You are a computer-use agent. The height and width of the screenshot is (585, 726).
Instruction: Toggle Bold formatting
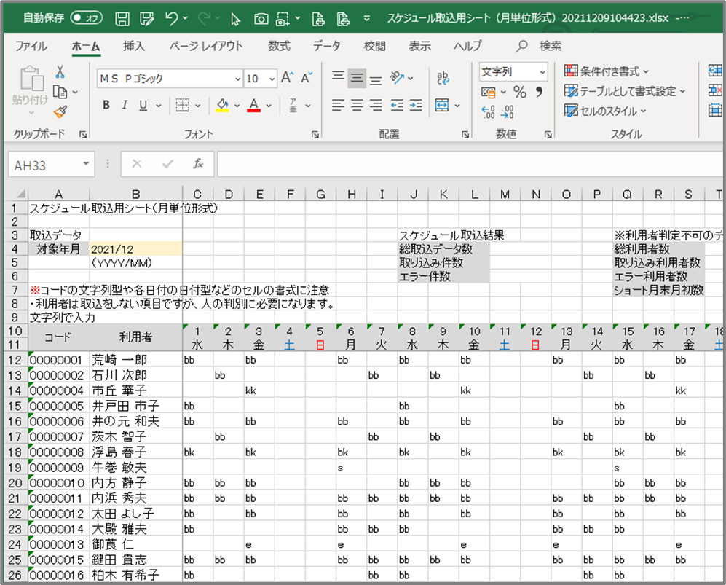pos(106,105)
